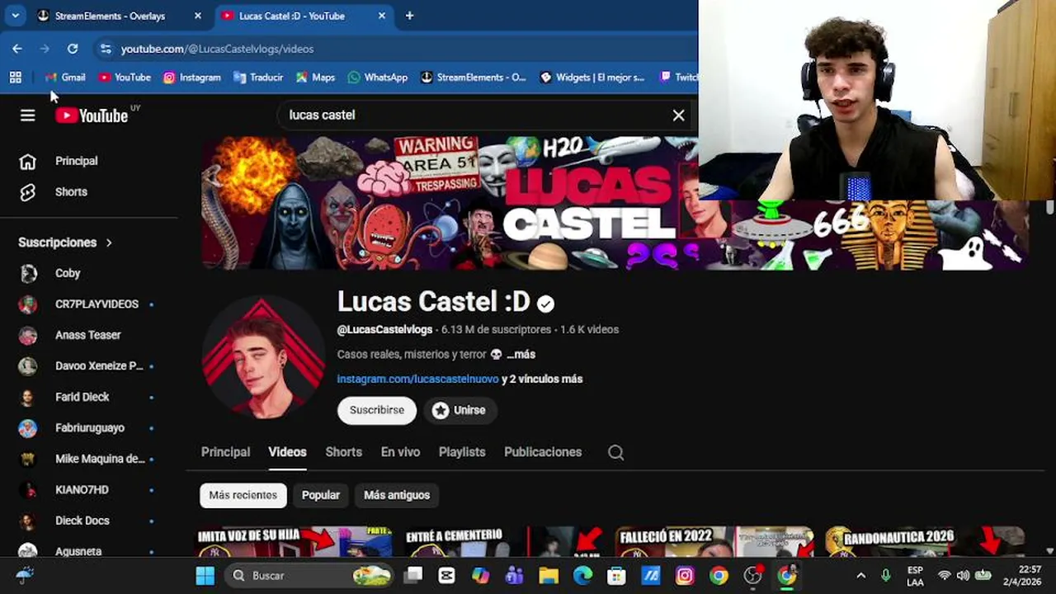Open the Anass Teaser subscription

click(88, 335)
